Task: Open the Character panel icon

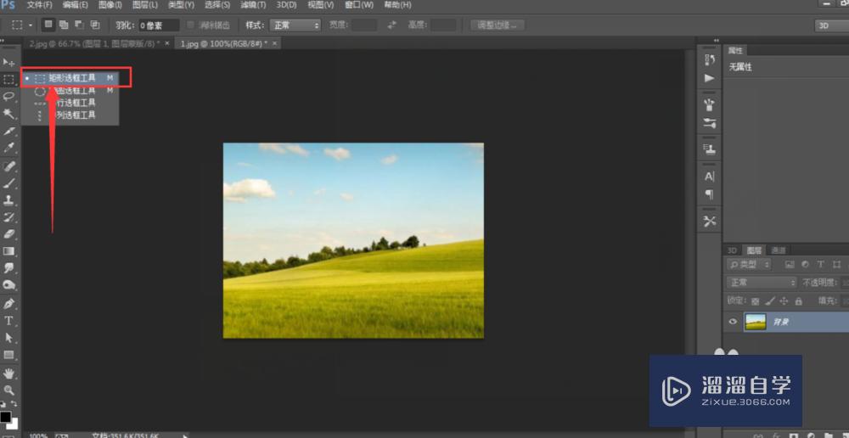Action: tap(709, 177)
